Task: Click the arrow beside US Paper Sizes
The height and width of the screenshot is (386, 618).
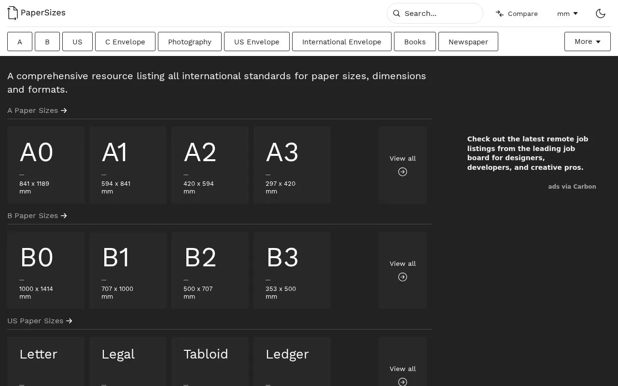Action: pyautogui.click(x=69, y=321)
